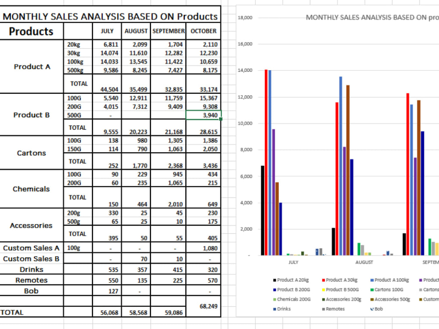Click the Chemicals 200G legend entry
The image size is (439, 329).
292,299
